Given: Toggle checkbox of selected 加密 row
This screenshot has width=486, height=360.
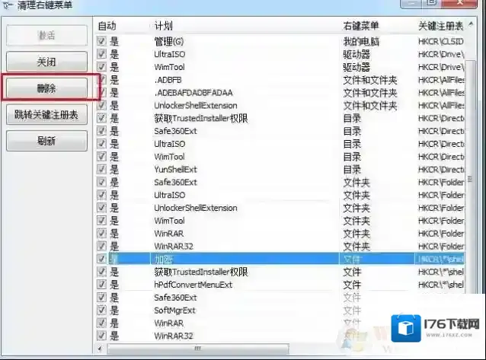Looking at the screenshot, I should [x=101, y=259].
